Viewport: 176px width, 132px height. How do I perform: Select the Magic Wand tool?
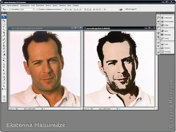pyautogui.click(x=4, y=30)
